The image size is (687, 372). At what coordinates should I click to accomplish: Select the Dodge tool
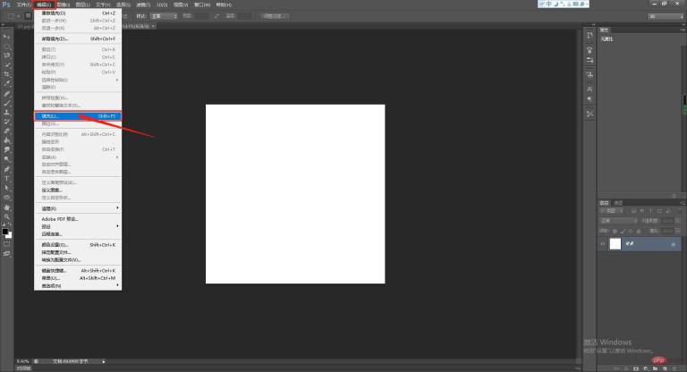(6, 159)
